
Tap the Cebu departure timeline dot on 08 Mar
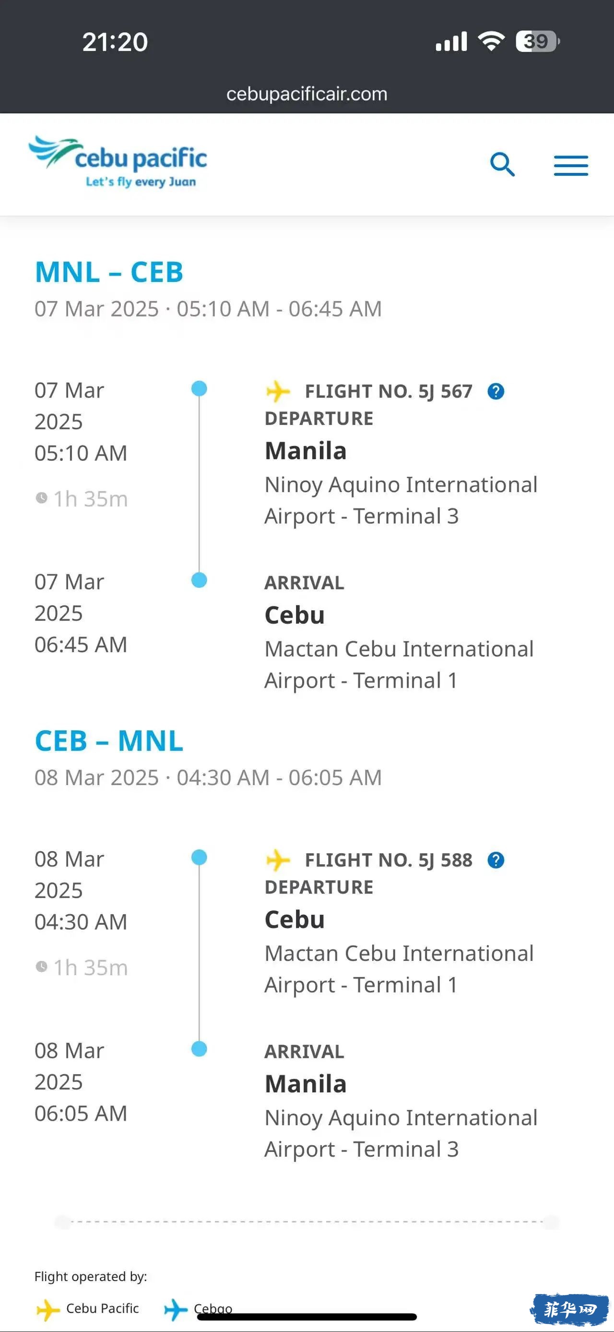coord(199,857)
